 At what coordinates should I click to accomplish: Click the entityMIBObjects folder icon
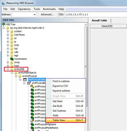(x=16, y=73)
